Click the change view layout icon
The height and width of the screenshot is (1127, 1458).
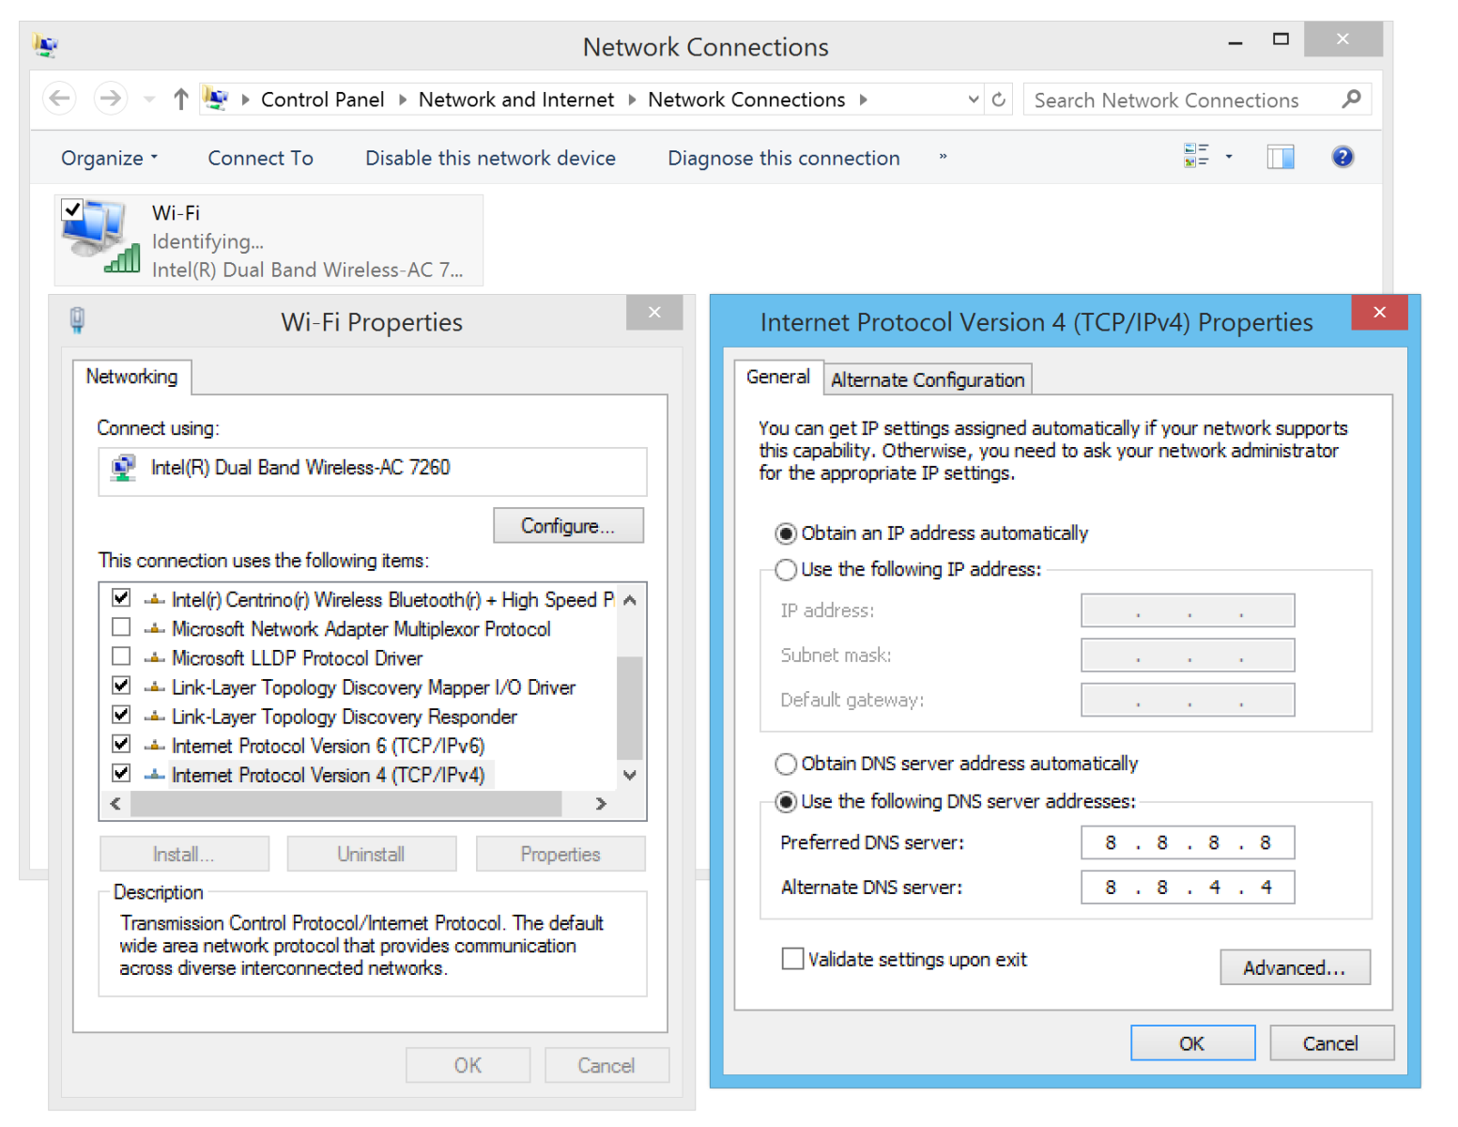click(x=1196, y=156)
